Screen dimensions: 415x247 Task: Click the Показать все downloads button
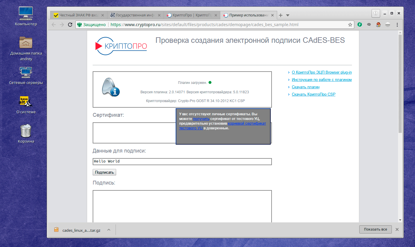[x=375, y=229]
